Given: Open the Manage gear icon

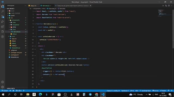Looking at the screenshot, I should [x=2, y=87].
